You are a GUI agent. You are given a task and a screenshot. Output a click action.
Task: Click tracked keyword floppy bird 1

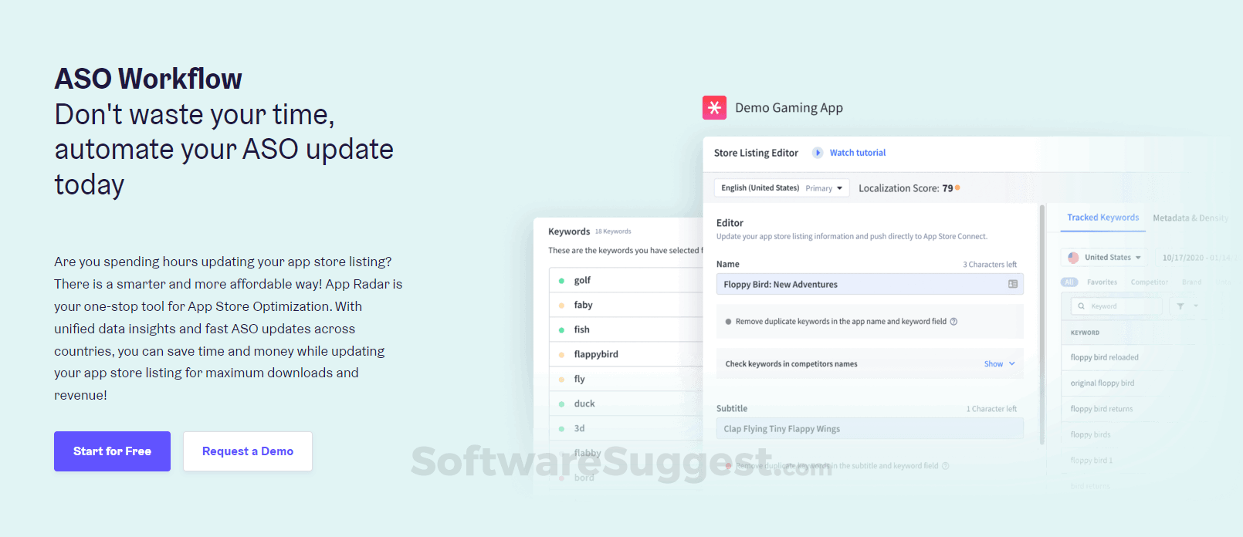click(x=1092, y=461)
